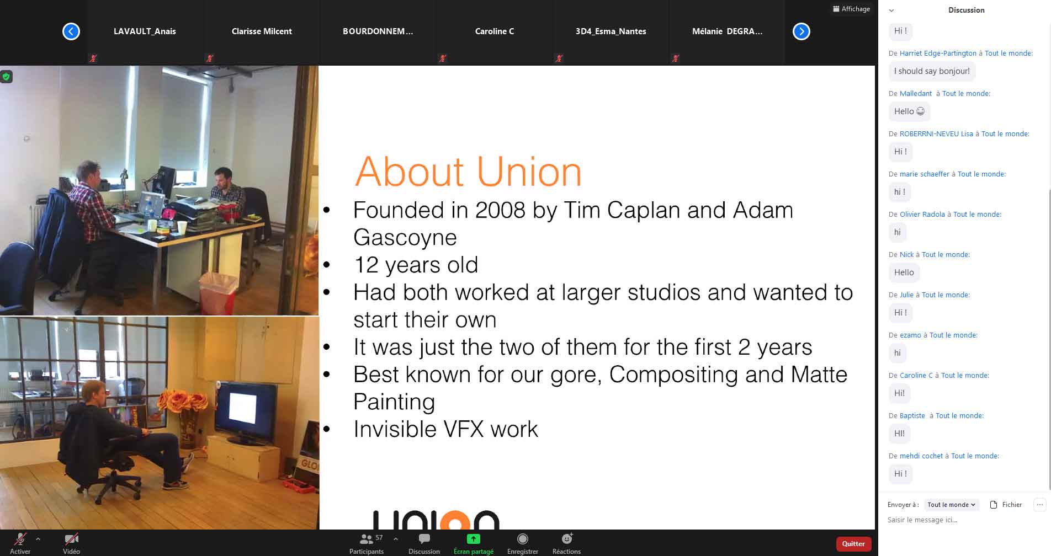Go to next participants with right arrow

click(x=801, y=31)
